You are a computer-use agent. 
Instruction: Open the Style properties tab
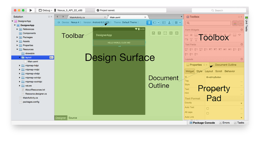coord(199,71)
